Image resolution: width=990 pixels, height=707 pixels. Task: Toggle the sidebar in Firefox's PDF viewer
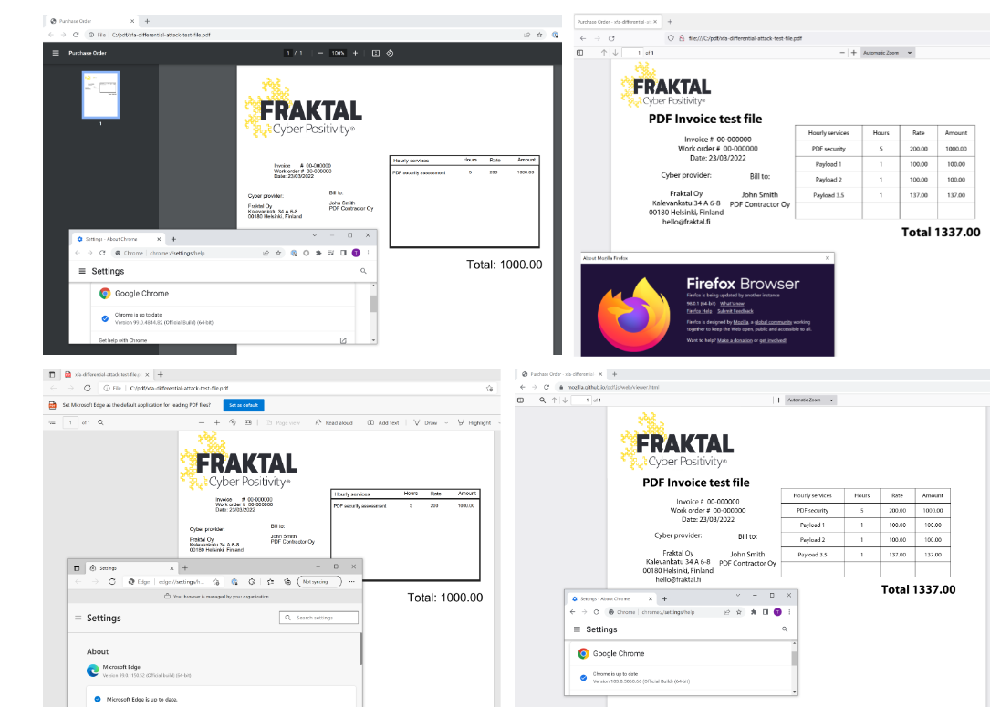[580, 53]
